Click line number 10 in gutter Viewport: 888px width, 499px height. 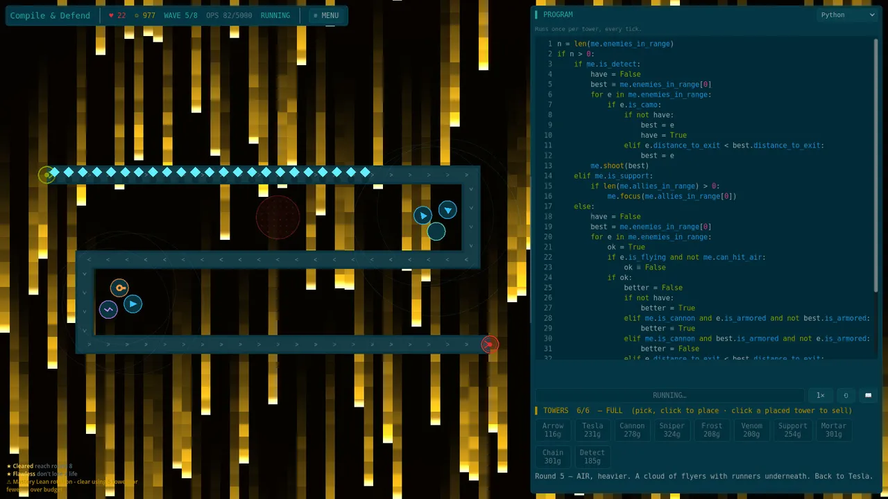548,135
